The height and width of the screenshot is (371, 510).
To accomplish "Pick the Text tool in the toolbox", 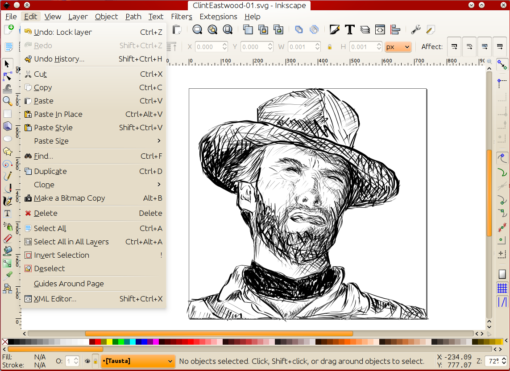I will pyautogui.click(x=7, y=214).
